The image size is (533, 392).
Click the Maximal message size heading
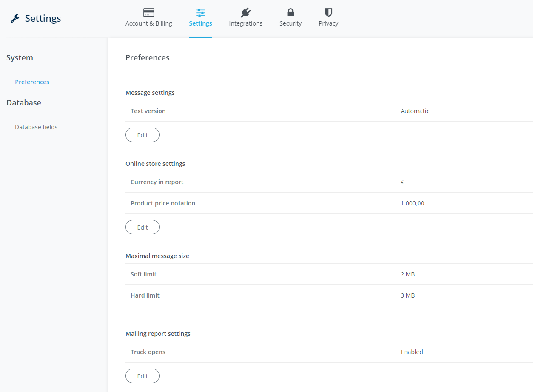157,256
